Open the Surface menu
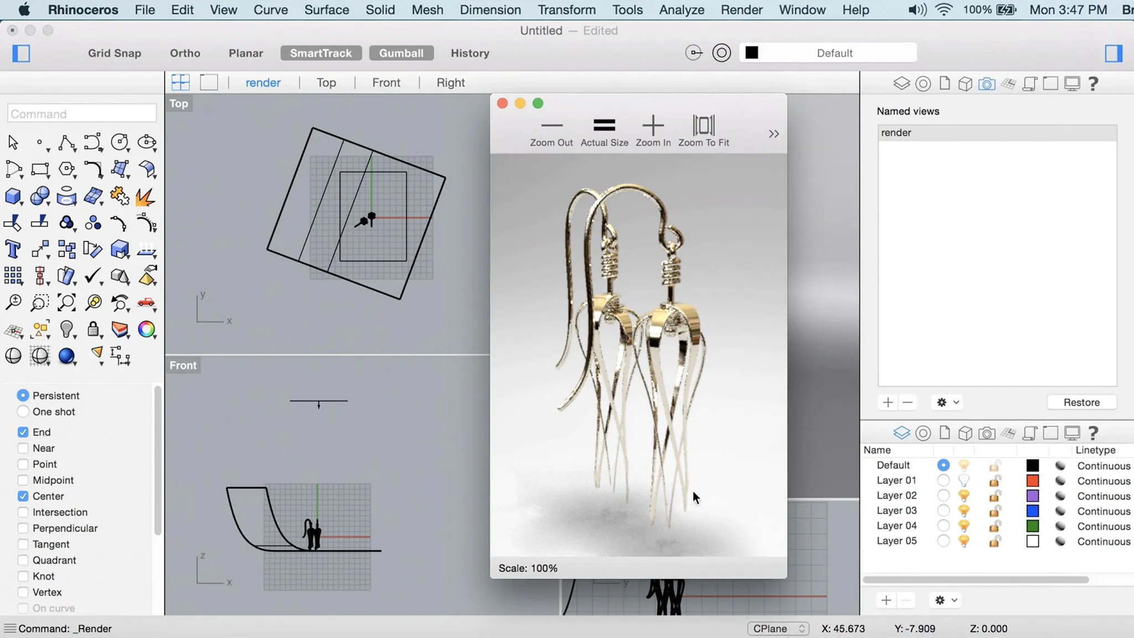1134x638 pixels. [x=326, y=10]
